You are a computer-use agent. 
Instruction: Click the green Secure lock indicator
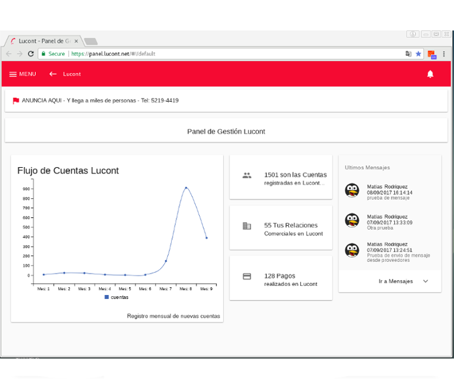(x=53, y=54)
